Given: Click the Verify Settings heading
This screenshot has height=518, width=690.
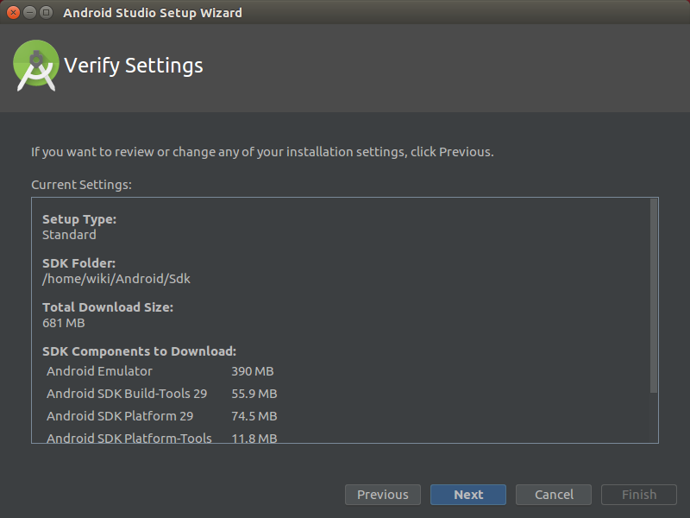Looking at the screenshot, I should pos(134,66).
